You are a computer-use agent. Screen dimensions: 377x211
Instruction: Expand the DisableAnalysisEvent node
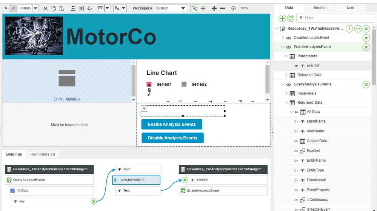283,38
